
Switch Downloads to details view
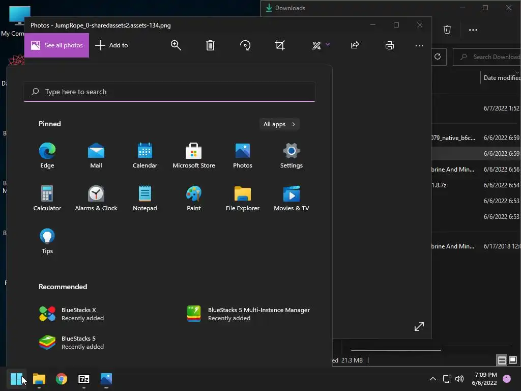[x=502, y=360]
